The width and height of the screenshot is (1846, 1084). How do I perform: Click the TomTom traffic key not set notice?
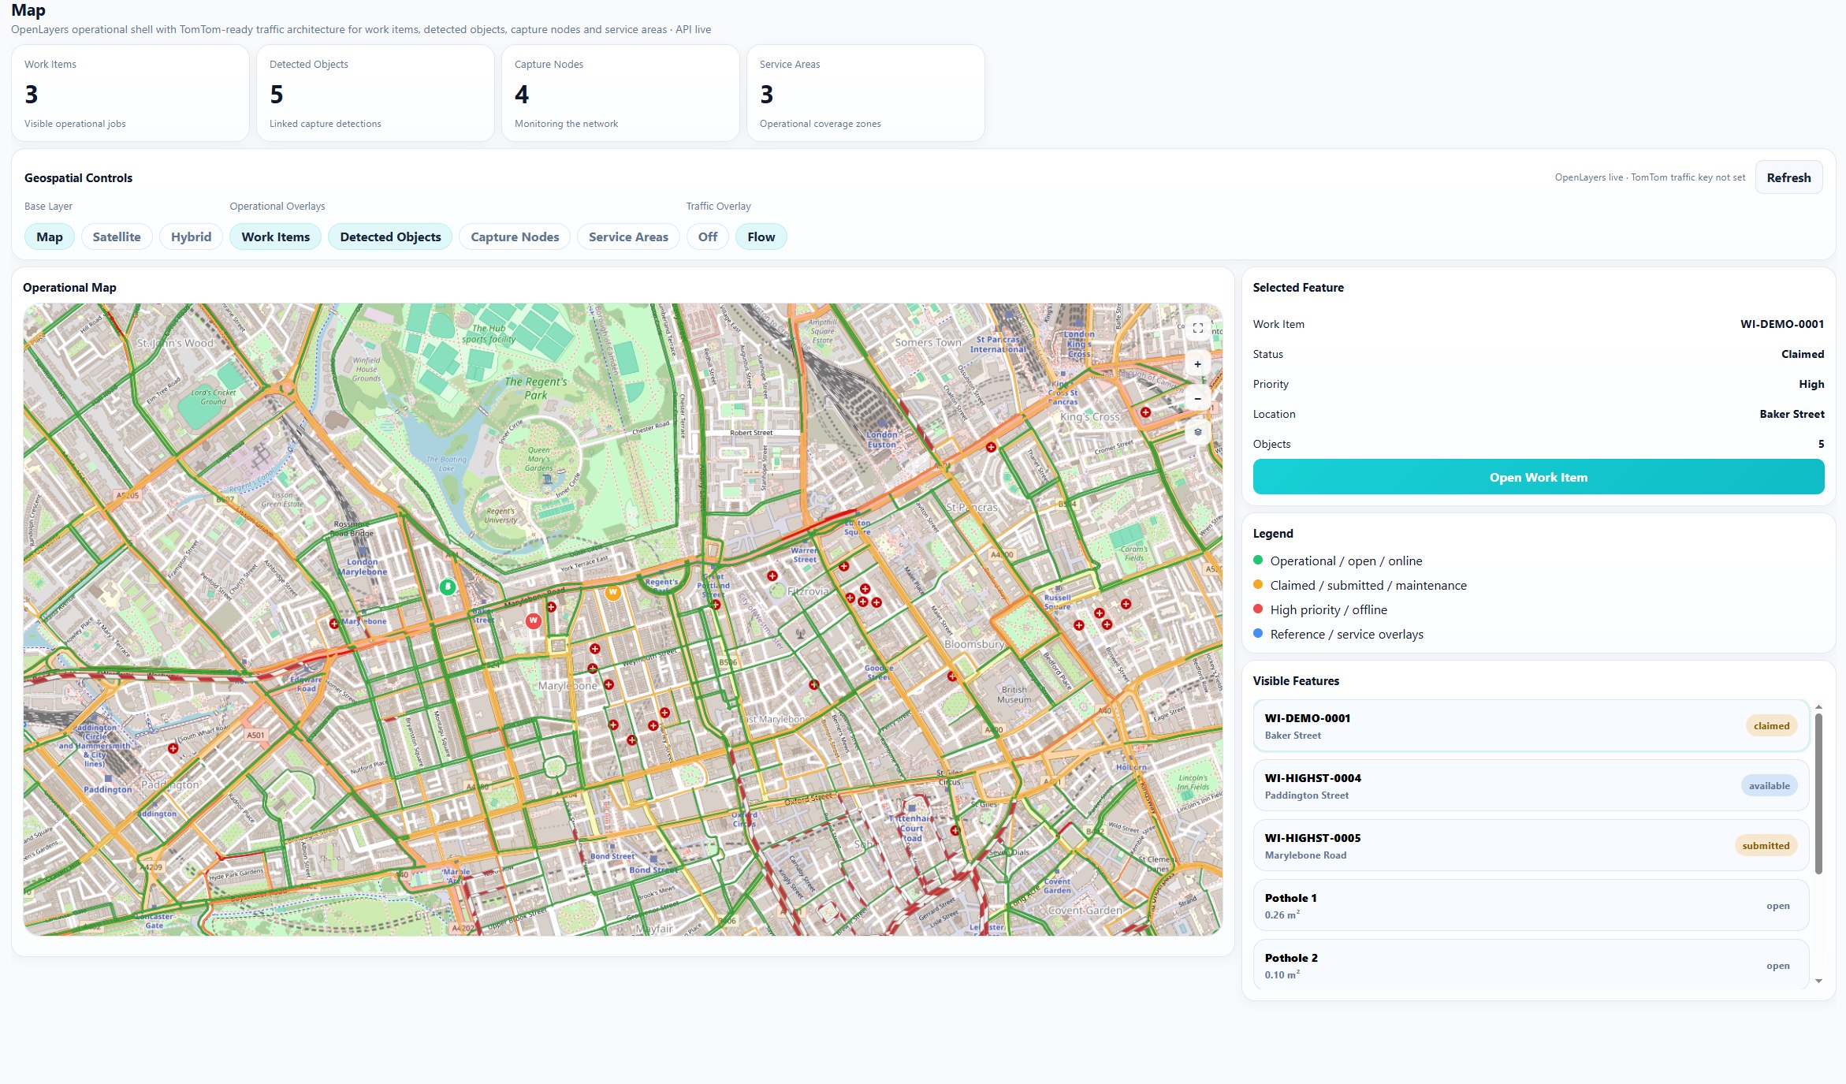tap(1688, 177)
